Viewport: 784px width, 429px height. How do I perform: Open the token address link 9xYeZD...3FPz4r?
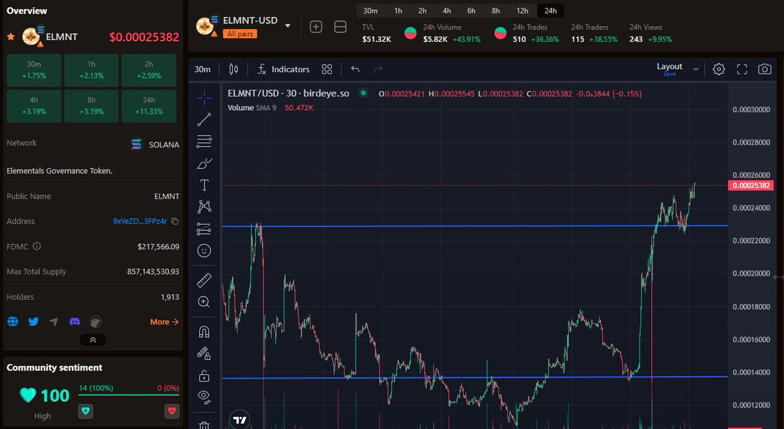pyautogui.click(x=140, y=222)
